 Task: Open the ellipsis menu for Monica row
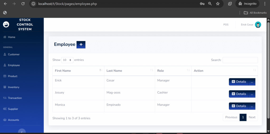click(252, 106)
